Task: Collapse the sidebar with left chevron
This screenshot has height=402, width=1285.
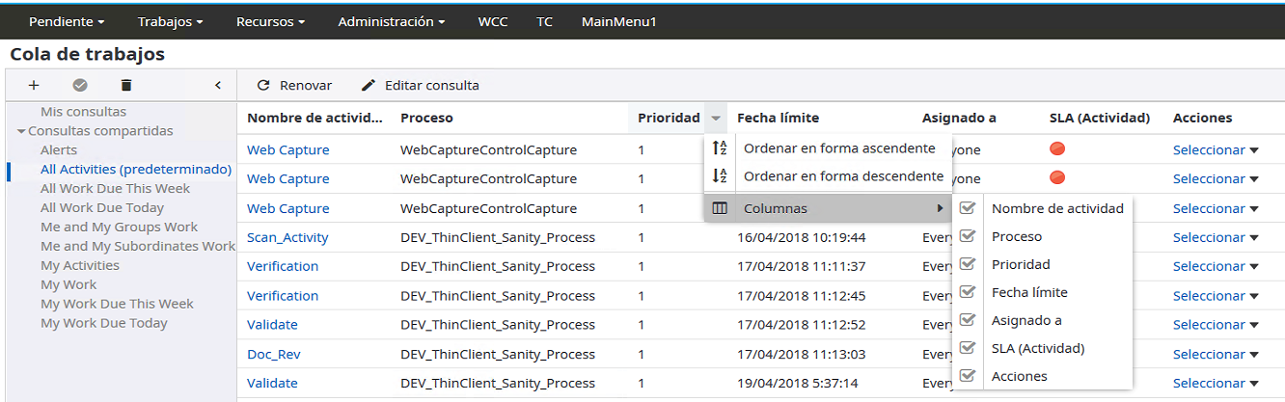Action: 218,86
